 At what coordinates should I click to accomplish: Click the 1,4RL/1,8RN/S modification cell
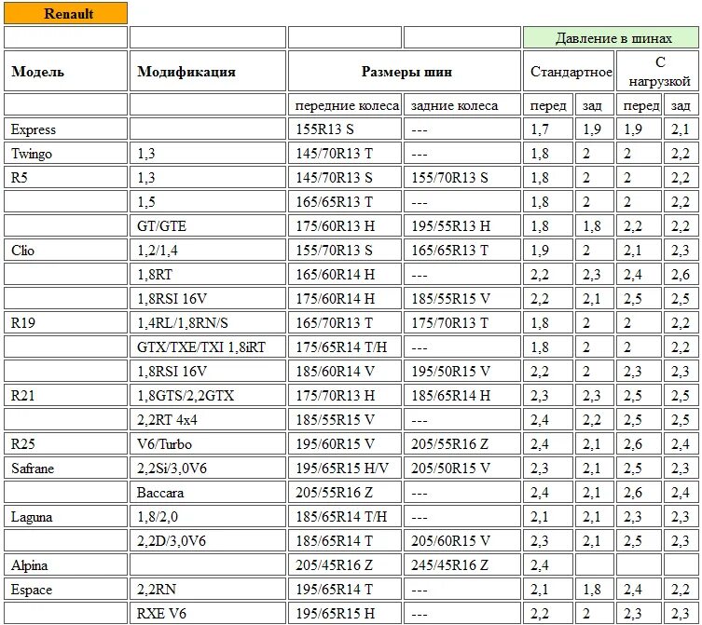[x=207, y=322]
